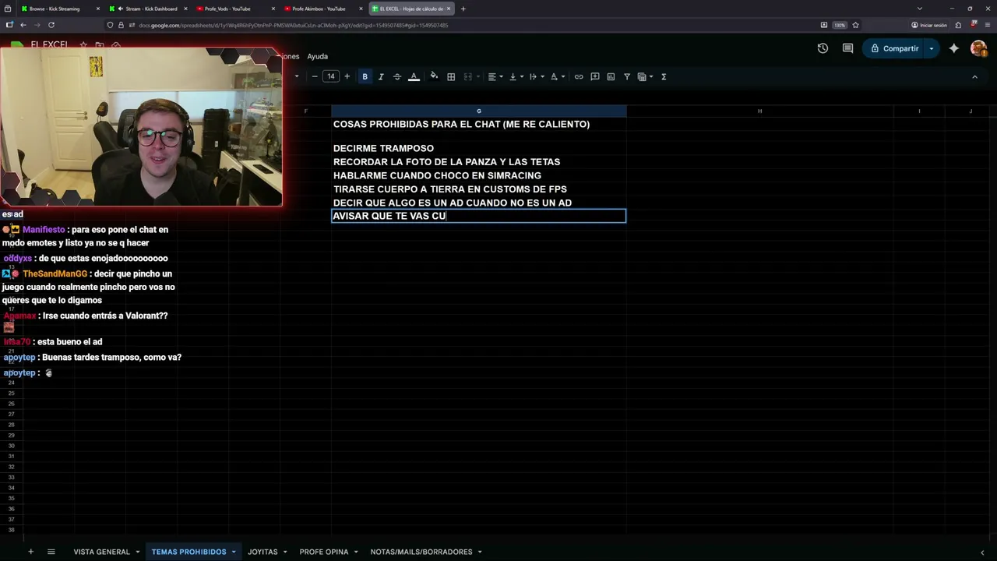Open the Ayuda menu
Image resolution: width=997 pixels, height=561 pixels.
(317, 56)
